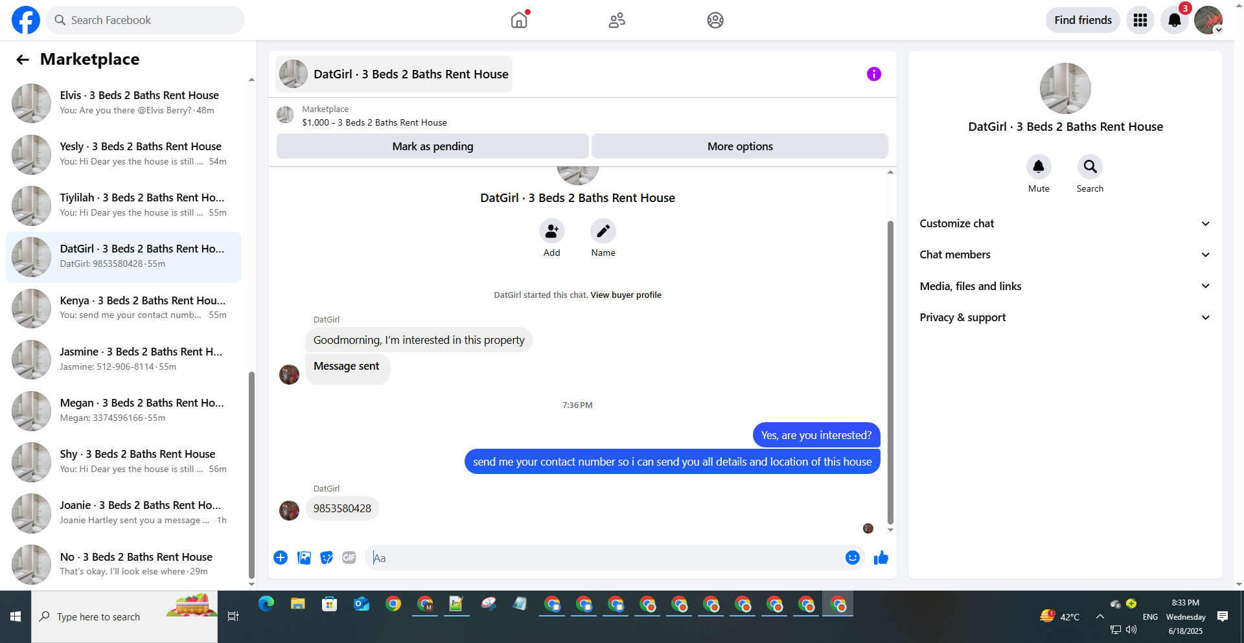The image size is (1244, 643).
Task: Expand Privacy & support section
Action: click(x=1065, y=317)
